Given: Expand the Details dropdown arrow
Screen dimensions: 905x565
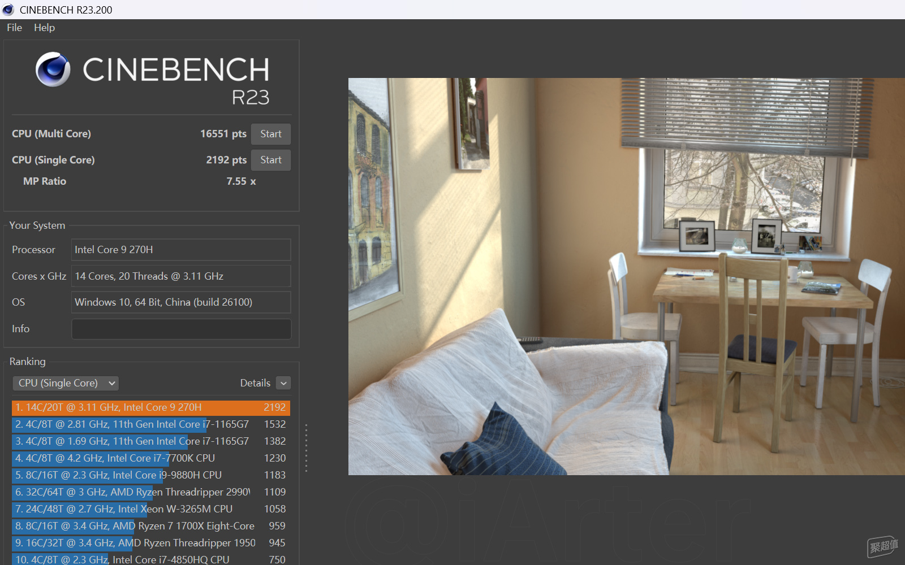Looking at the screenshot, I should [283, 383].
